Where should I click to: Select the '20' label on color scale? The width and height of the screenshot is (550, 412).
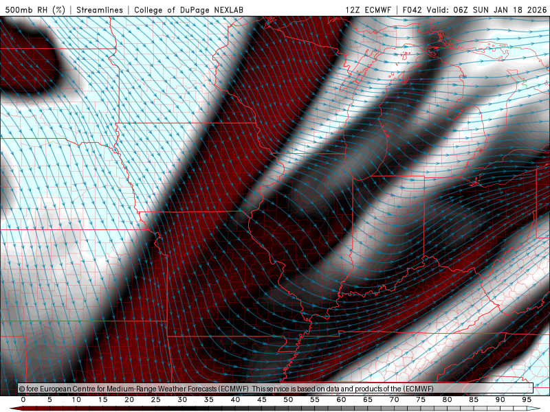click(x=129, y=400)
